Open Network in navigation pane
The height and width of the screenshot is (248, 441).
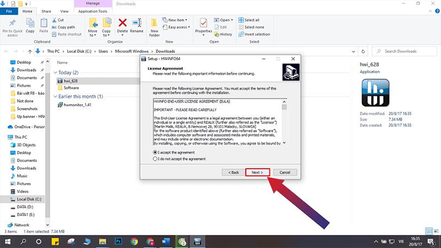tap(19, 225)
